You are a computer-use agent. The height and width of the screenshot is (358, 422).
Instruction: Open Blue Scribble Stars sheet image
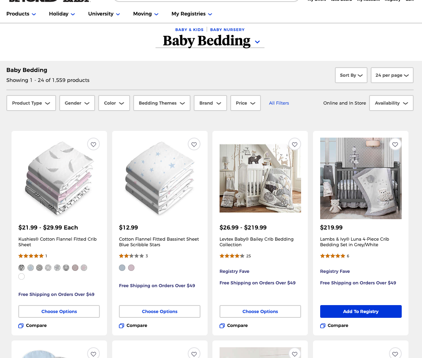[159, 178]
